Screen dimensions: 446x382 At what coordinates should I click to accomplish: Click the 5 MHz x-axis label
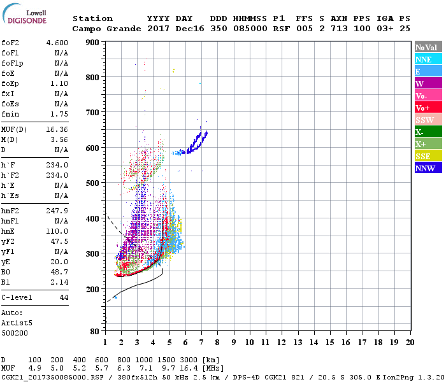(169, 343)
